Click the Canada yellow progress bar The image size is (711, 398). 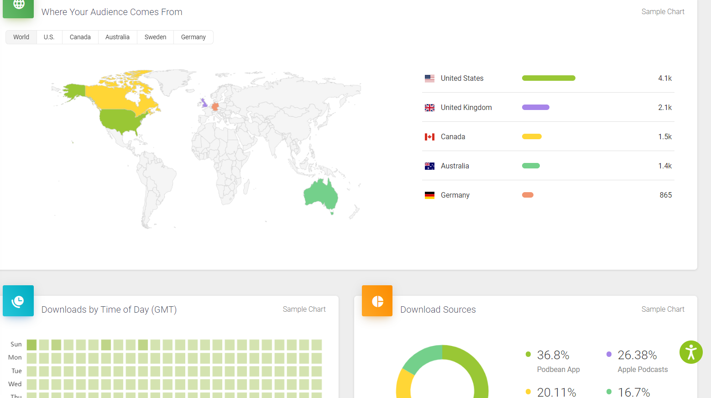pyautogui.click(x=532, y=136)
